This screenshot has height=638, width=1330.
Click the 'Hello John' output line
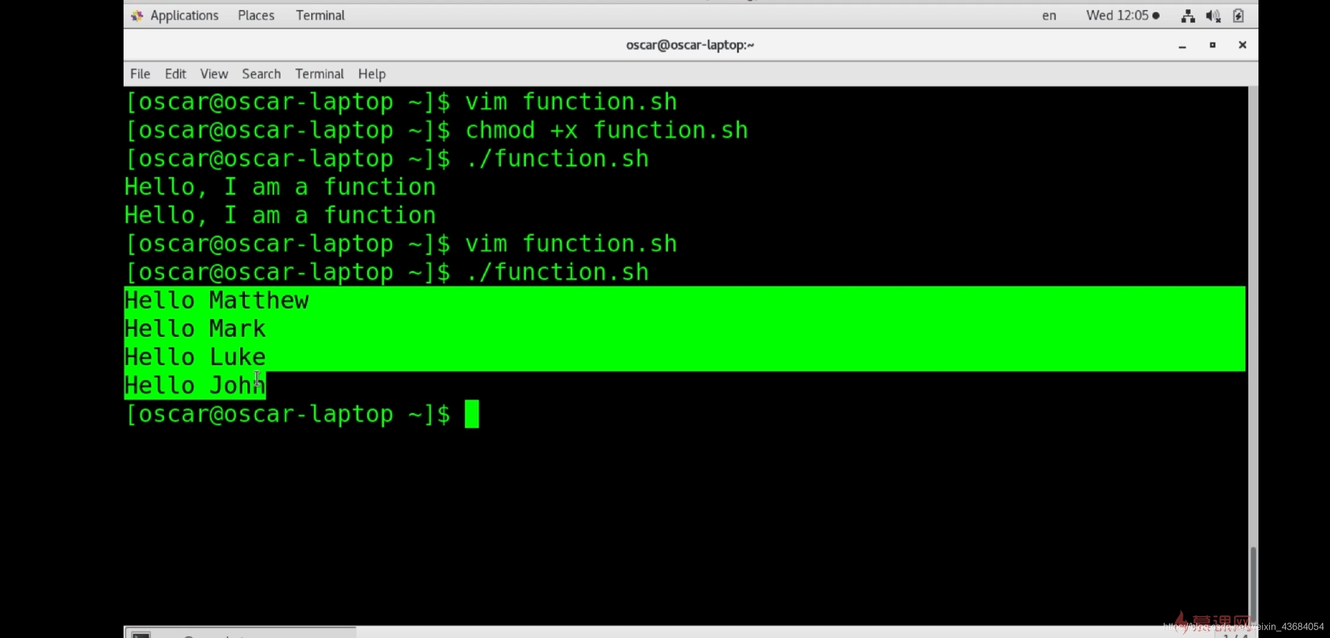pyautogui.click(x=195, y=386)
